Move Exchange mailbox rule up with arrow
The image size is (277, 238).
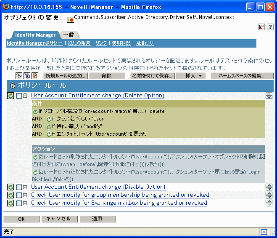(269, 201)
